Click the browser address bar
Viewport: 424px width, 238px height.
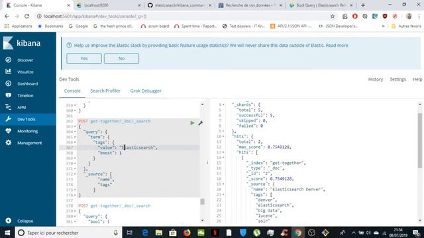click(185, 16)
